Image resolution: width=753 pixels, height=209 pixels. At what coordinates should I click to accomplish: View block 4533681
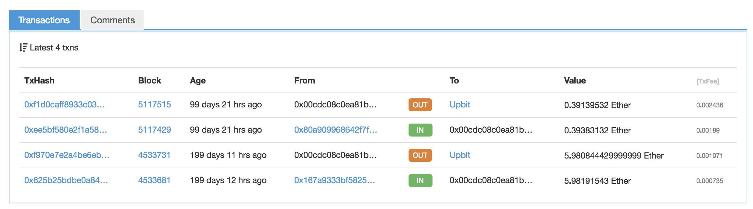[x=154, y=180]
